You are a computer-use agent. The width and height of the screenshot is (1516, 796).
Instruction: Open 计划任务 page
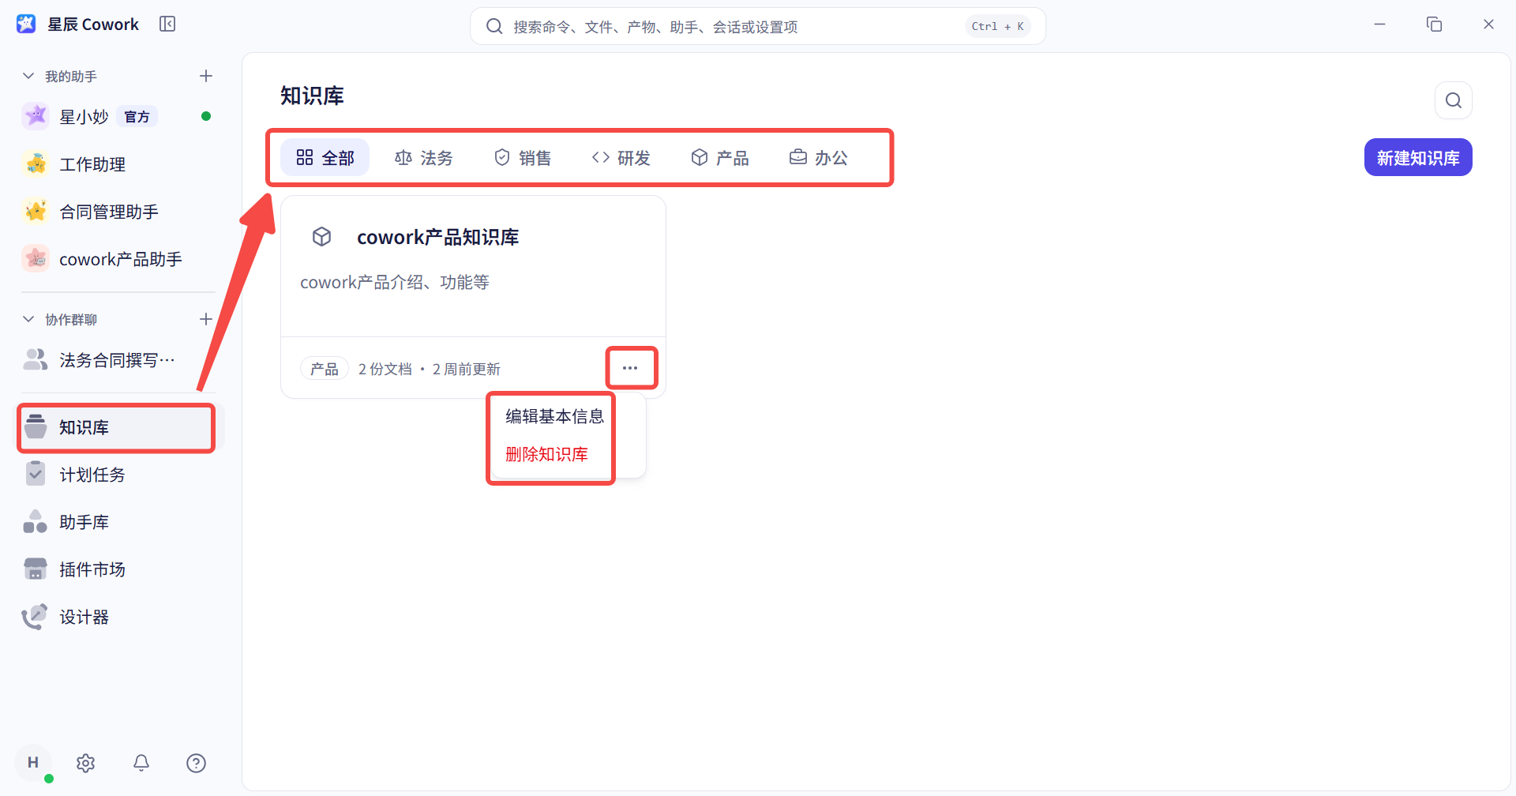point(118,475)
